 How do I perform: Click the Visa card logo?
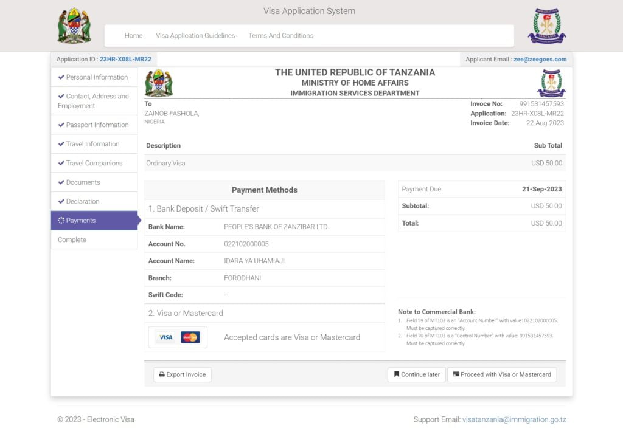165,337
